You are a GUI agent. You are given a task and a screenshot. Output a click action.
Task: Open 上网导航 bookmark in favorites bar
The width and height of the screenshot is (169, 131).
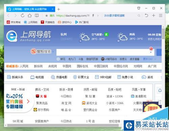click(30, 22)
